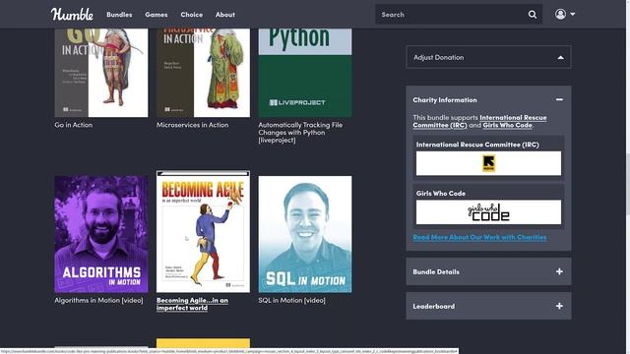Image resolution: width=630 pixels, height=354 pixels.
Task: Click the Charity Information heading
Action: coord(445,100)
